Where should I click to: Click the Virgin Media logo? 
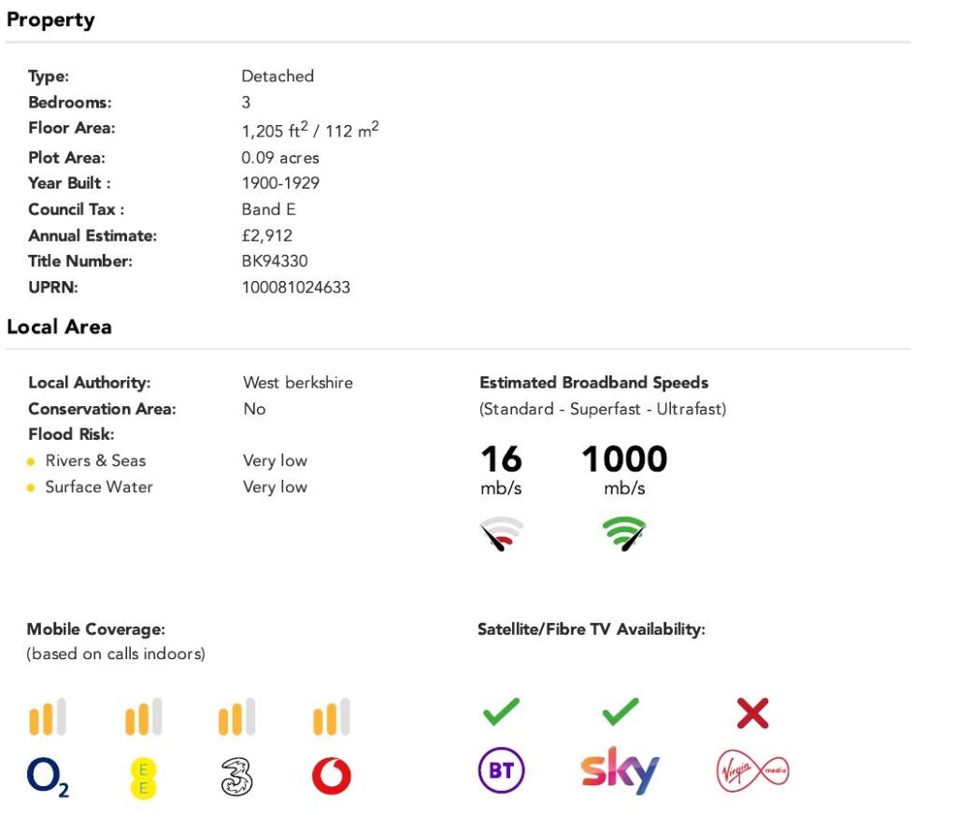[752, 771]
